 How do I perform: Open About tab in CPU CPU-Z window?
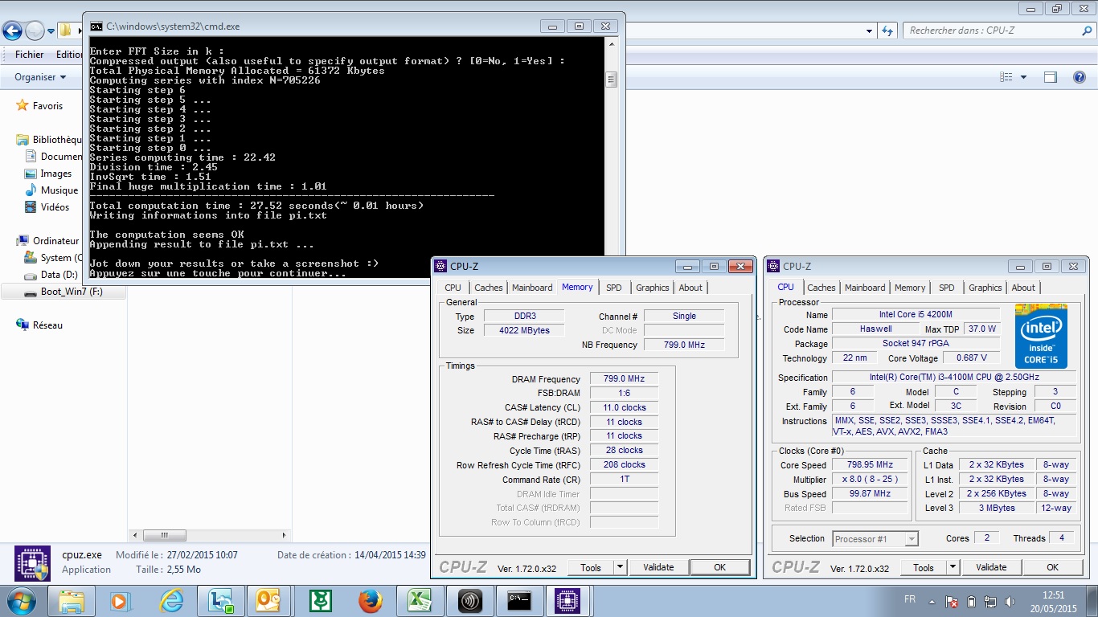pyautogui.click(x=1023, y=288)
